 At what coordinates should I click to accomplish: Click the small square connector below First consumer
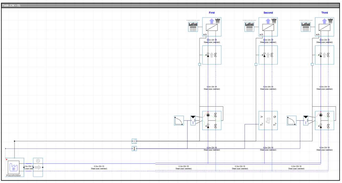[x=199, y=64]
